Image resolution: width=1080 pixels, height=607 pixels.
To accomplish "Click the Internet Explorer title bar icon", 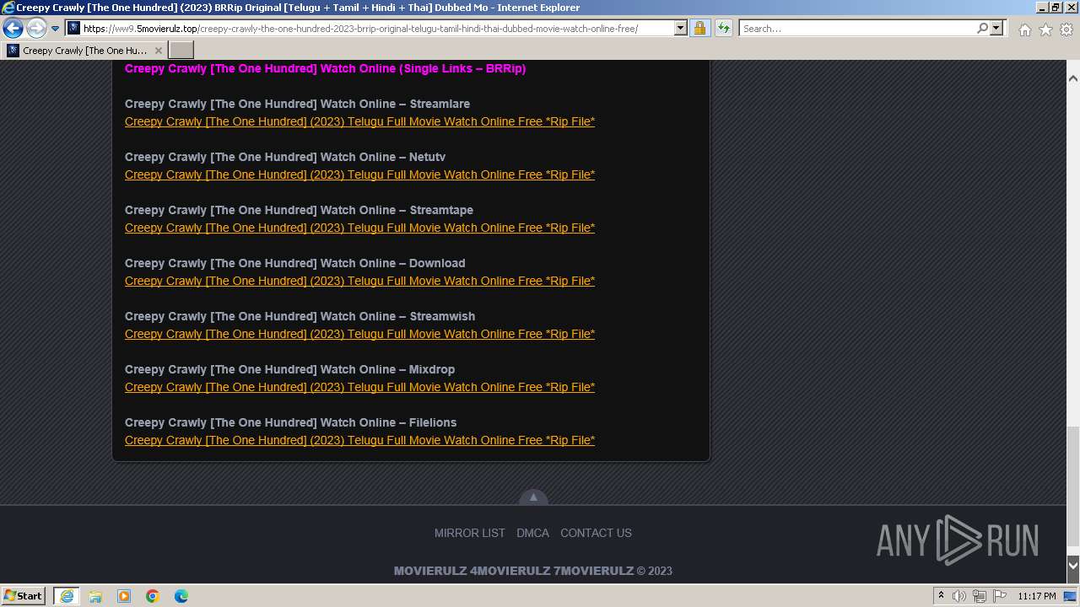I will (8, 8).
